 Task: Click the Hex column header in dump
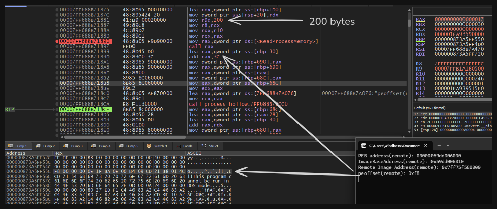pos(59,152)
